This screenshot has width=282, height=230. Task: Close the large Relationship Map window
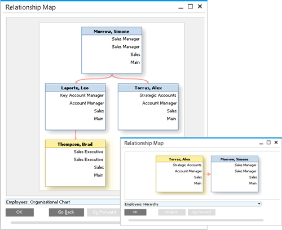pyautogui.click(x=200, y=7)
